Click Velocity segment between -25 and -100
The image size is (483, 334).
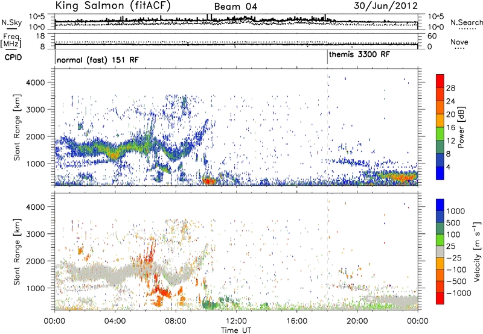coord(440,263)
